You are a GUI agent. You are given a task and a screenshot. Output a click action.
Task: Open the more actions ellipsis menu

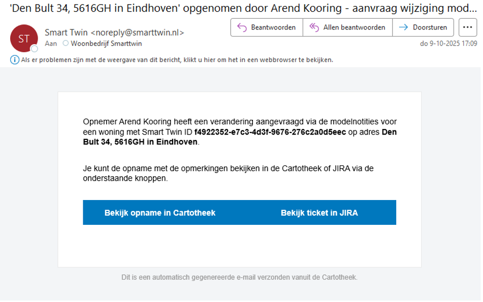(467, 27)
